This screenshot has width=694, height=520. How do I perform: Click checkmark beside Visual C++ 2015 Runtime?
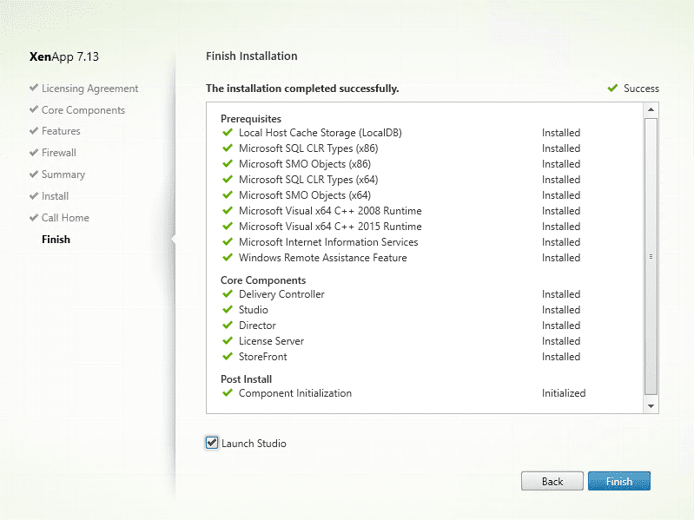point(228,226)
